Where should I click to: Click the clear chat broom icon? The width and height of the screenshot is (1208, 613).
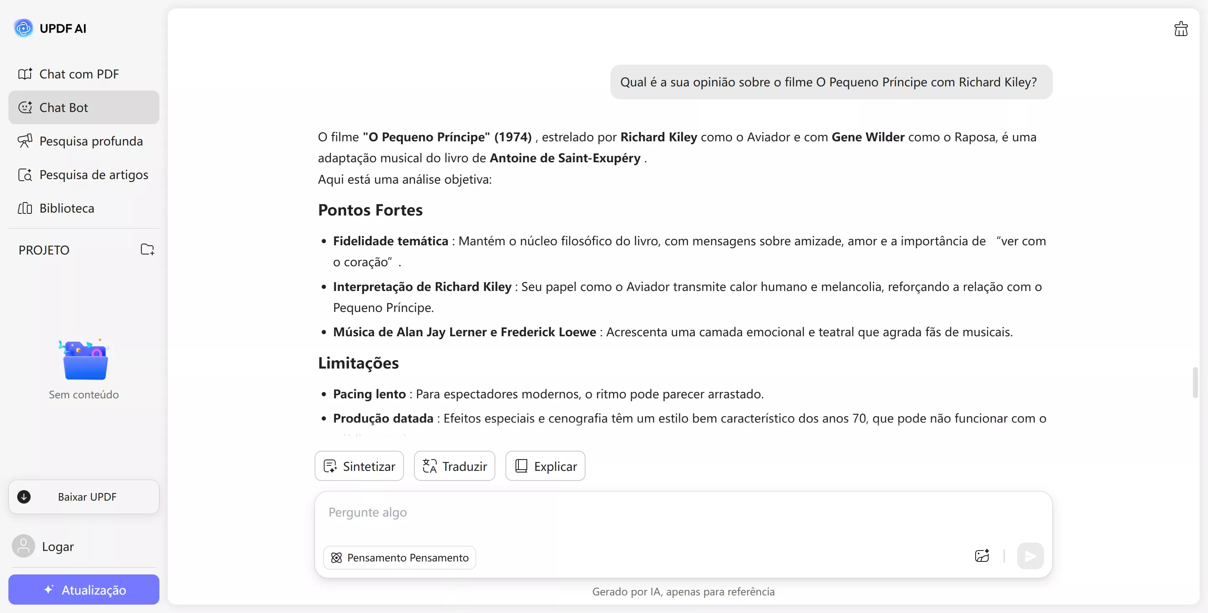pyautogui.click(x=1180, y=29)
